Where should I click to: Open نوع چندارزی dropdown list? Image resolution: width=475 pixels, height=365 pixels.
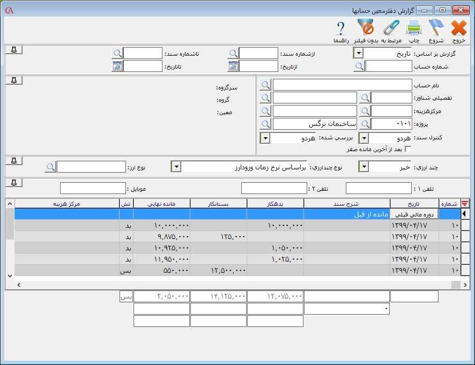176,167
